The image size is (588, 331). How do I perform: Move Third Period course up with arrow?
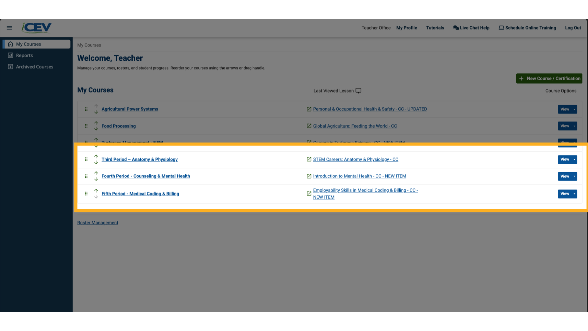click(96, 157)
